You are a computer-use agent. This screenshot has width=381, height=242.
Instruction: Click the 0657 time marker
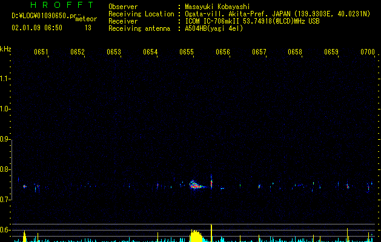point(259,51)
